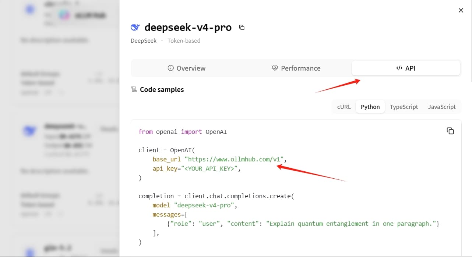Open the Overview tab
Viewport: 472px width, 257px height.
click(x=186, y=68)
